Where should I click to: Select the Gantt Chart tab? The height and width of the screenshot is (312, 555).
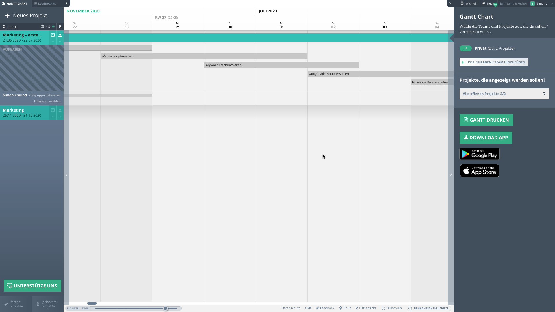tap(15, 3)
